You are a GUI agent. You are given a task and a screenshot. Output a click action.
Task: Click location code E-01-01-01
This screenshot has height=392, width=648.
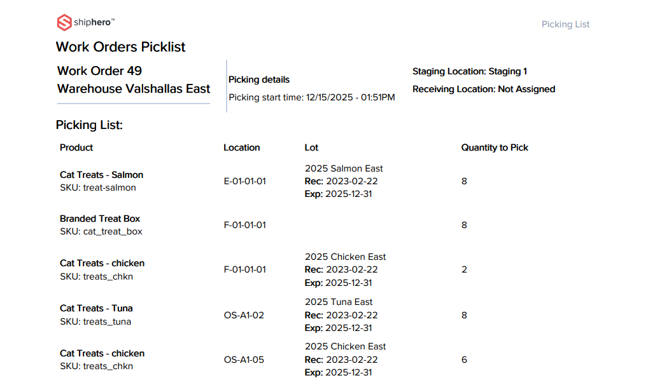coord(244,181)
